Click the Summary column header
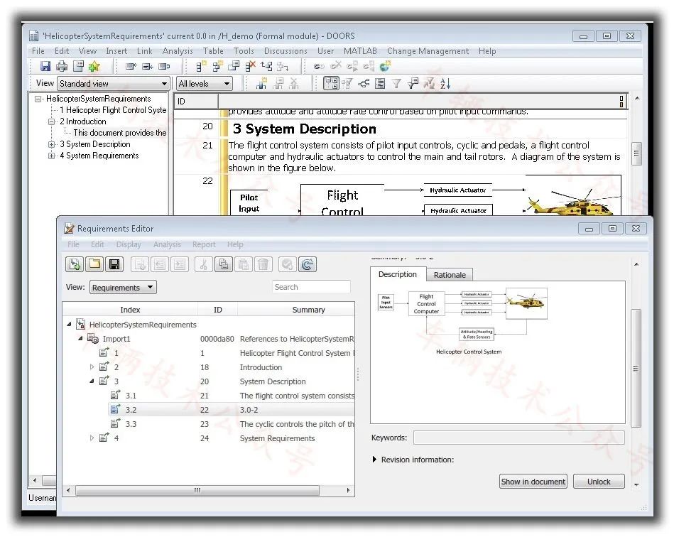674x537 pixels. click(x=295, y=310)
